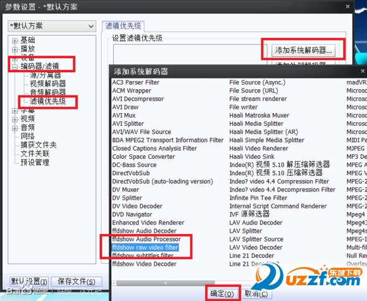The width and height of the screenshot is (367, 301).
Task: Select BDA MPEG2 Transport Information Filter
Action: click(168, 140)
